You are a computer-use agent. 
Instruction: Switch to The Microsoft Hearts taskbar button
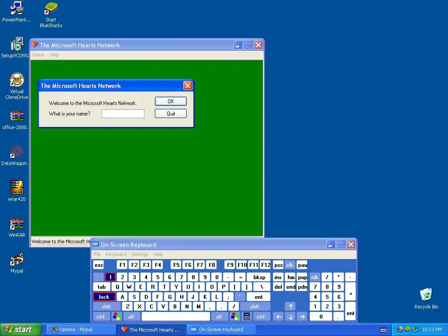coord(151,330)
